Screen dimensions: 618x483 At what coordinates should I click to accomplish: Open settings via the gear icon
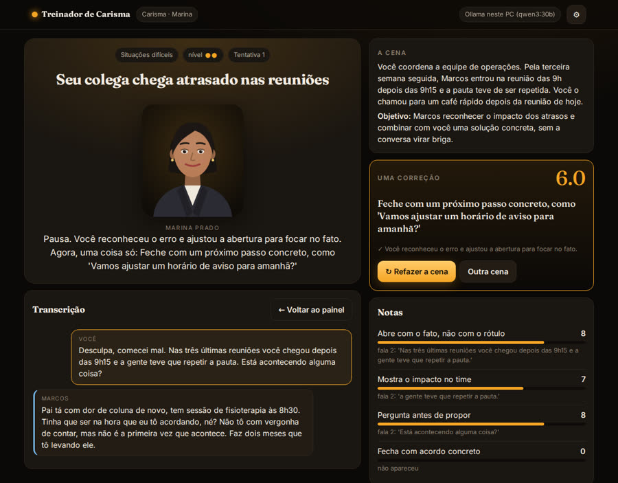coord(576,14)
